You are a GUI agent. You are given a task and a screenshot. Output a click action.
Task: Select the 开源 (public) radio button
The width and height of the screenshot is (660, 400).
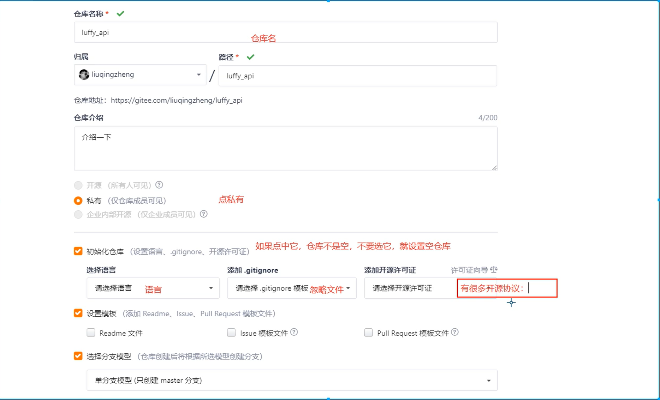pyautogui.click(x=78, y=185)
